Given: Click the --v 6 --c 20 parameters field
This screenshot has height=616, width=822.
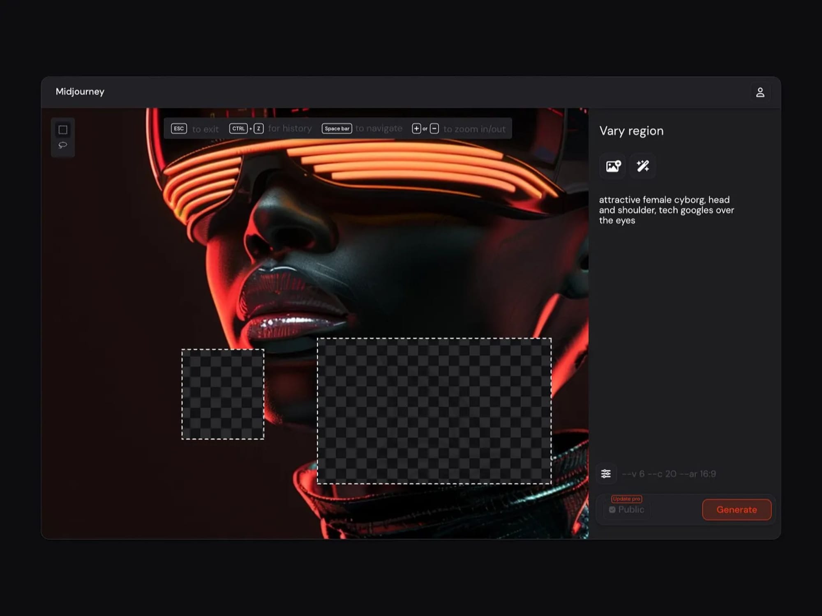Looking at the screenshot, I should click(669, 474).
